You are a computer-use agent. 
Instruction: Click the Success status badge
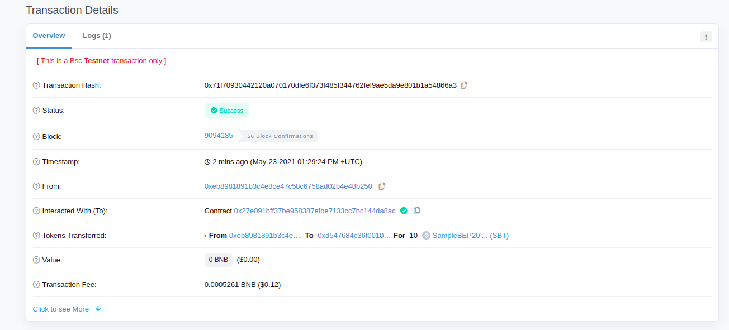click(x=226, y=110)
